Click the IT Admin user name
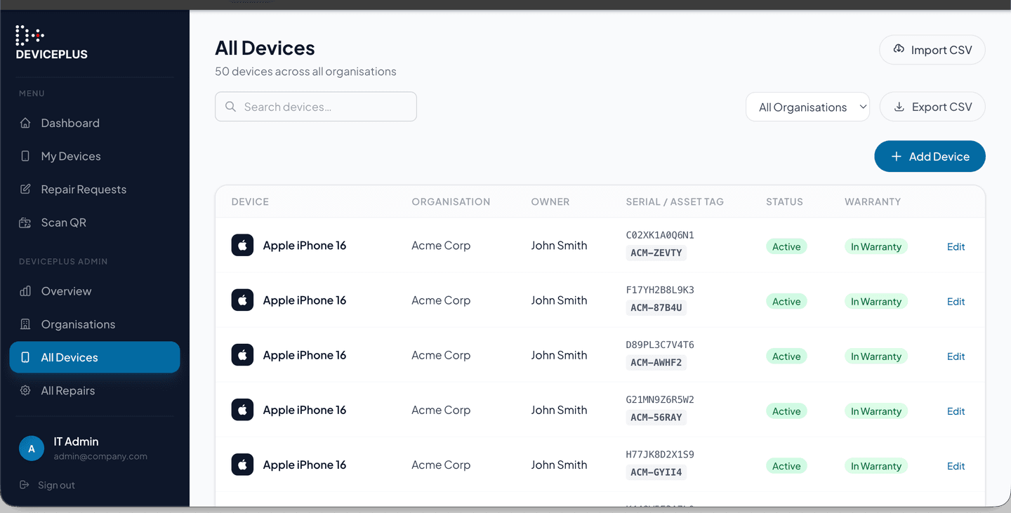The width and height of the screenshot is (1011, 513). (76, 441)
